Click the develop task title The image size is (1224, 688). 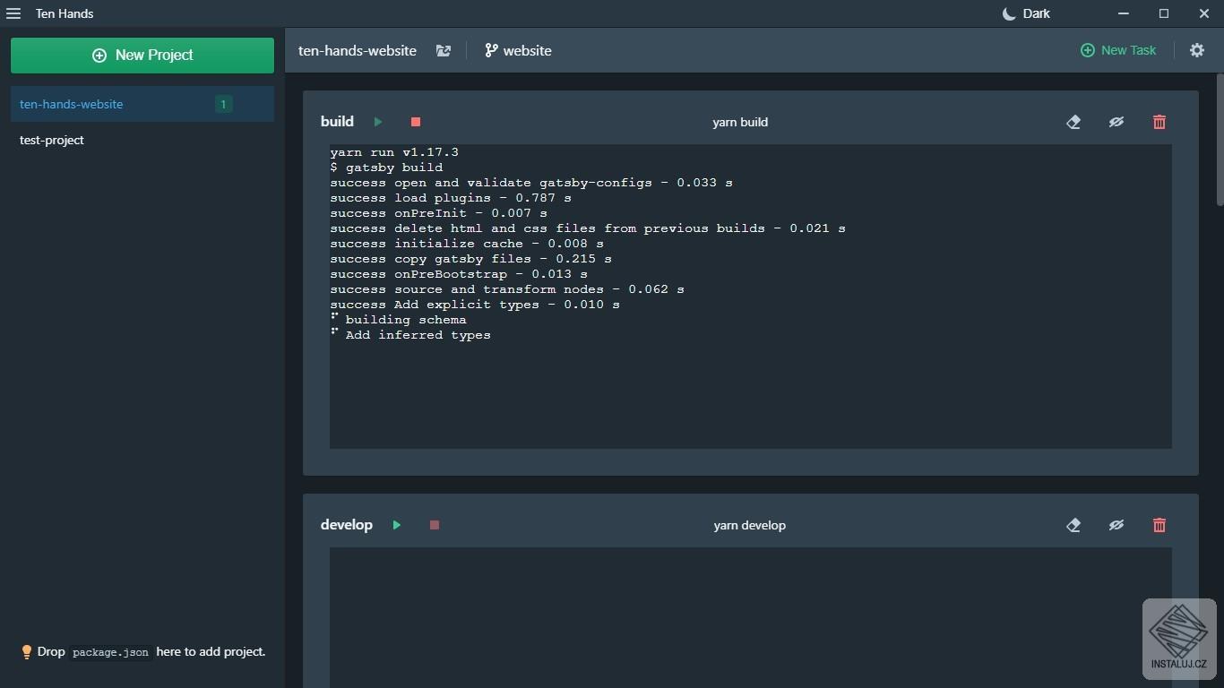tap(347, 525)
